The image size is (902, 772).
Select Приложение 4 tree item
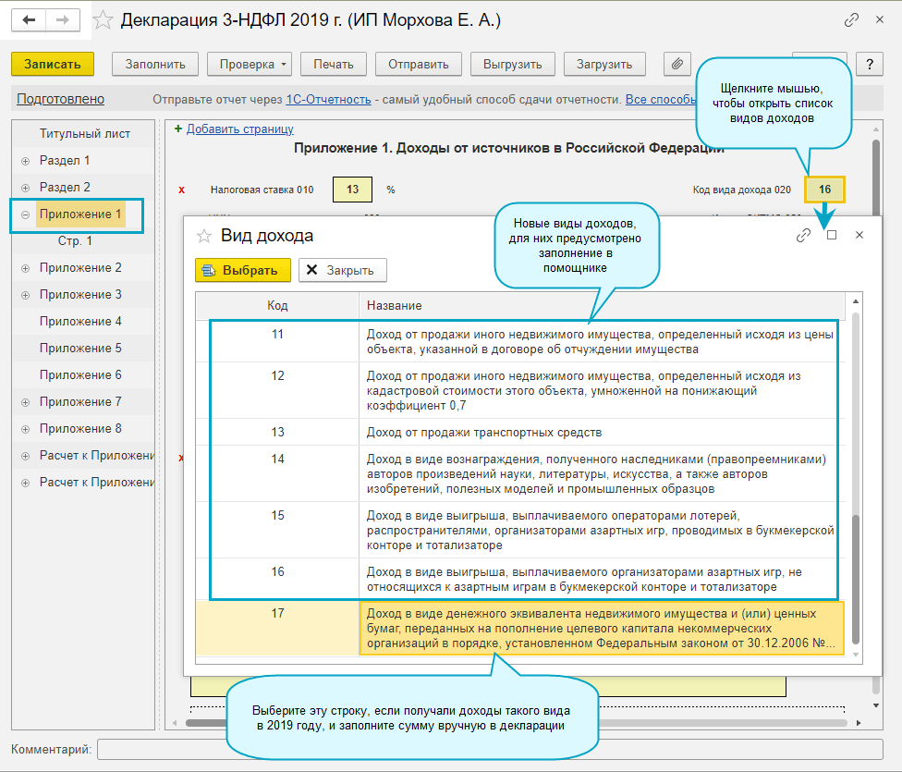point(80,321)
